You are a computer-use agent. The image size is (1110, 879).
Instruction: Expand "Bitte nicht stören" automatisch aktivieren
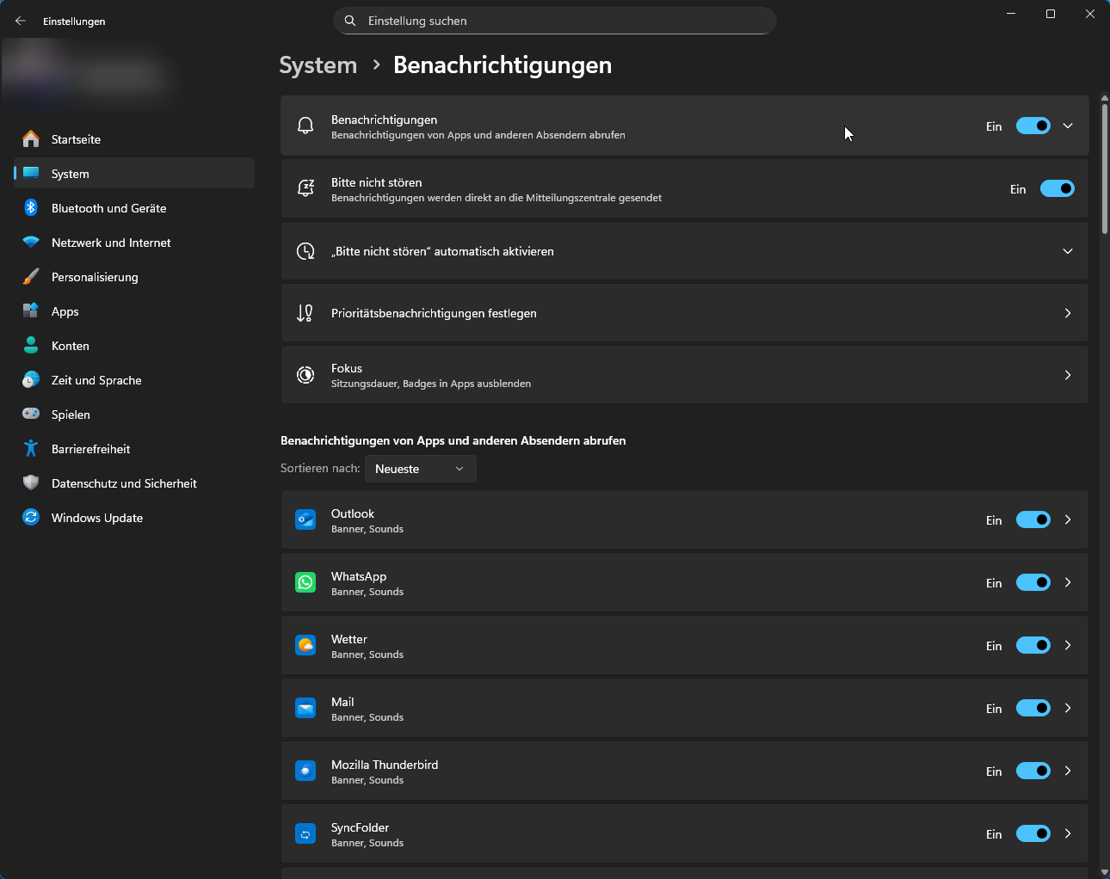click(1068, 251)
